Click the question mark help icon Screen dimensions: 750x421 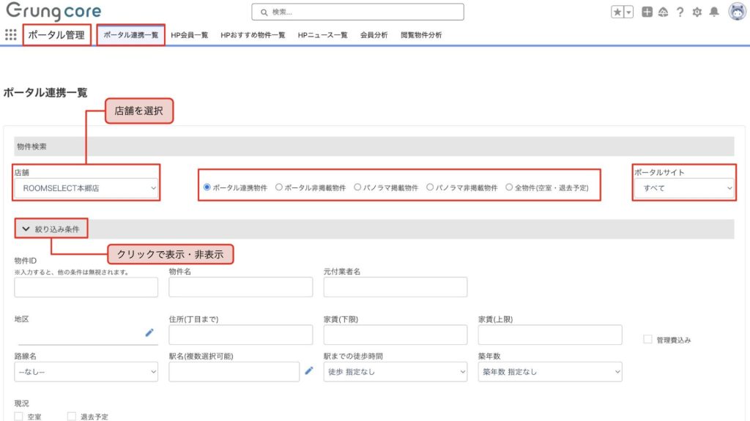click(680, 12)
